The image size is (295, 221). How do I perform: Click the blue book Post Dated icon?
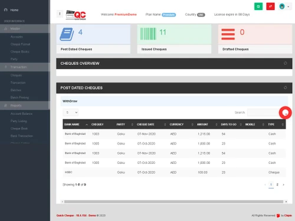click(x=67, y=34)
